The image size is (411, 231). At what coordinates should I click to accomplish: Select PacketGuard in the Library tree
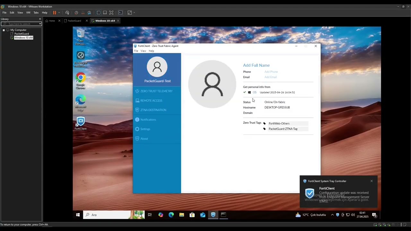(22, 34)
